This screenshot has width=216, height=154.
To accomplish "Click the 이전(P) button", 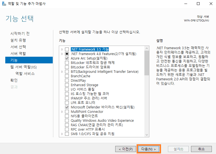I will [x=126, y=149].
